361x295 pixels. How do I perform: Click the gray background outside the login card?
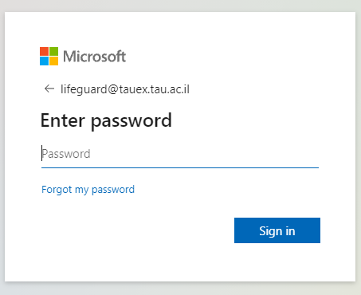tap(181, 289)
